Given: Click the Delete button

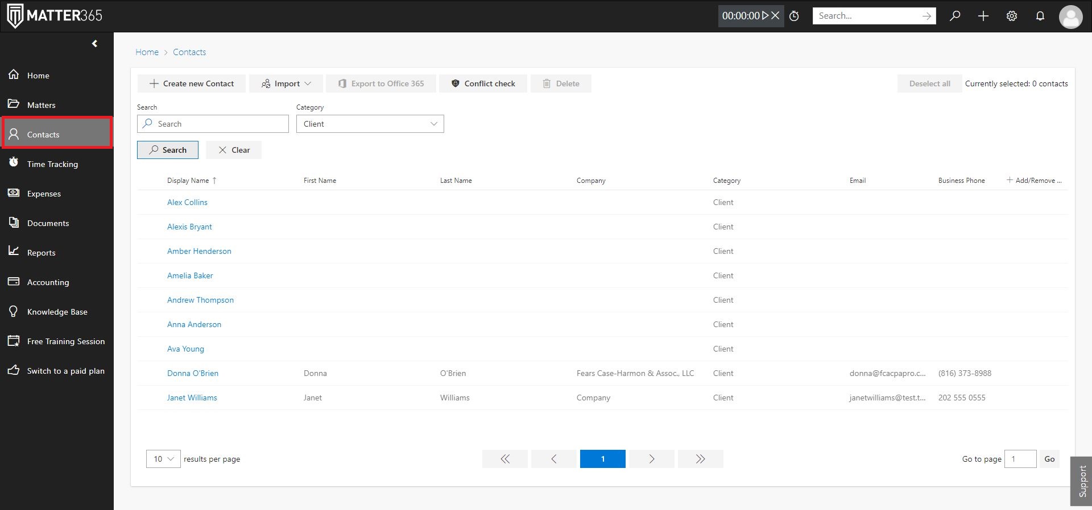Looking at the screenshot, I should (561, 83).
